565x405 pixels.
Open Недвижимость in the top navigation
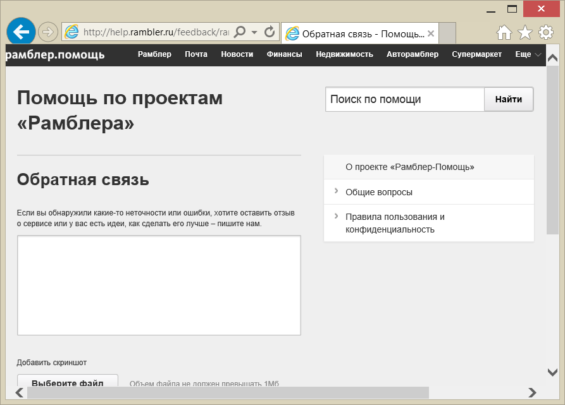(x=344, y=54)
